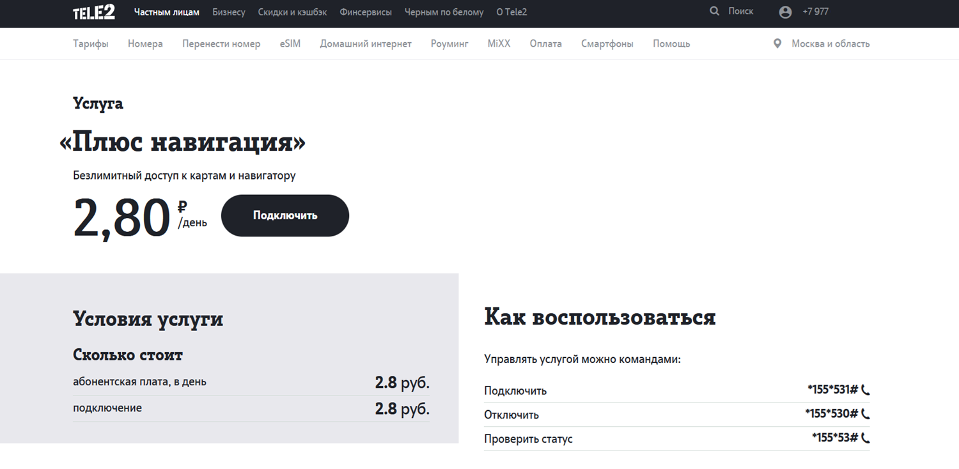Open Черным по белому page
The height and width of the screenshot is (469, 959).
pos(444,12)
